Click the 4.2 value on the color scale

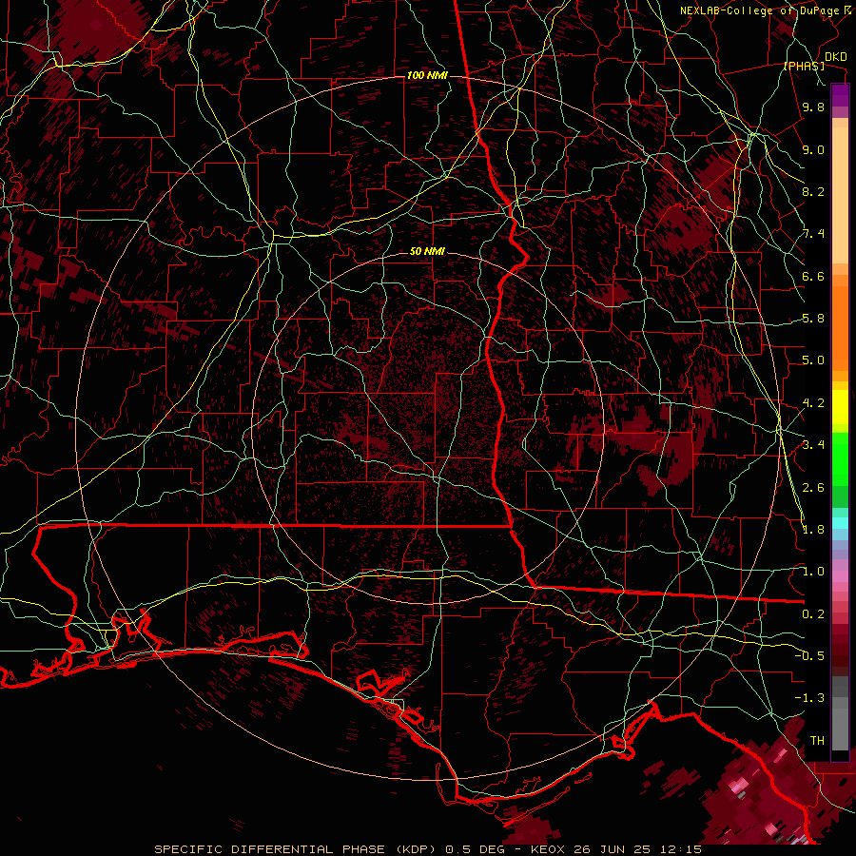click(813, 403)
